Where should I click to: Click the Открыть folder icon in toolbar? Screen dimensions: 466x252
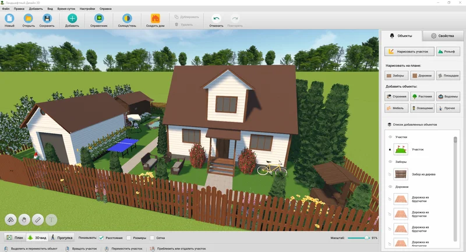(28, 19)
